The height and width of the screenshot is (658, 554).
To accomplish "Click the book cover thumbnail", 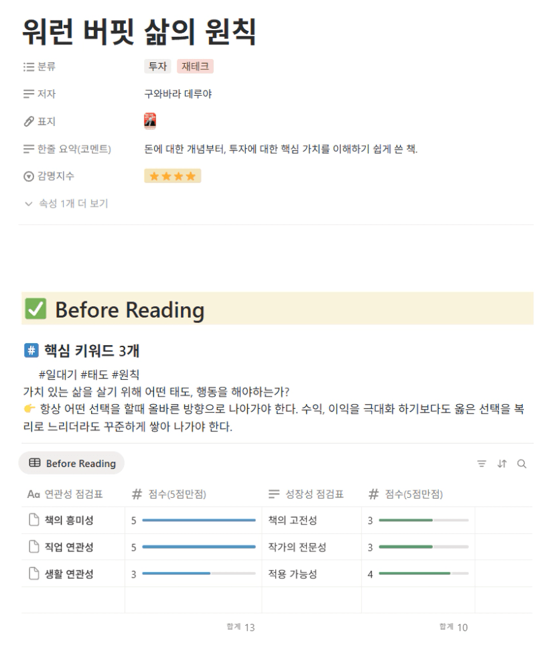I will point(150,121).
